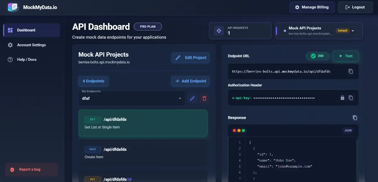The width and height of the screenshot is (378, 182).
Task: Click the green 200 status indicator
Action: pos(318,56)
